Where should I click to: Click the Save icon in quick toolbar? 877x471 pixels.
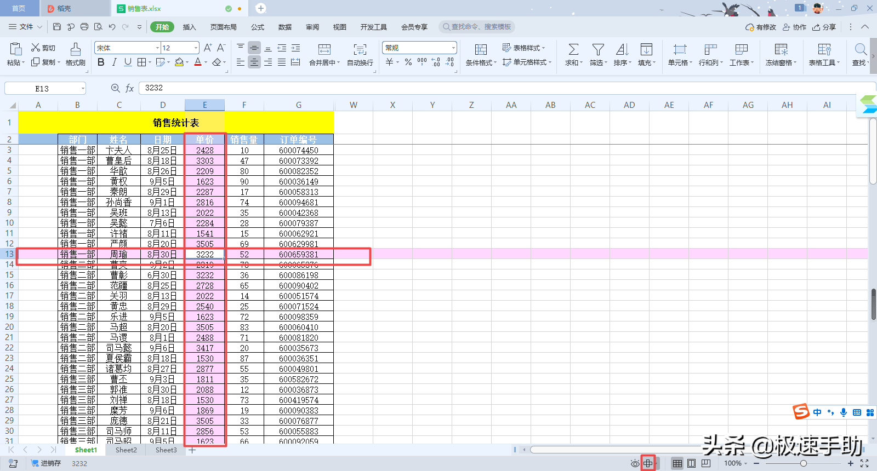click(x=57, y=26)
